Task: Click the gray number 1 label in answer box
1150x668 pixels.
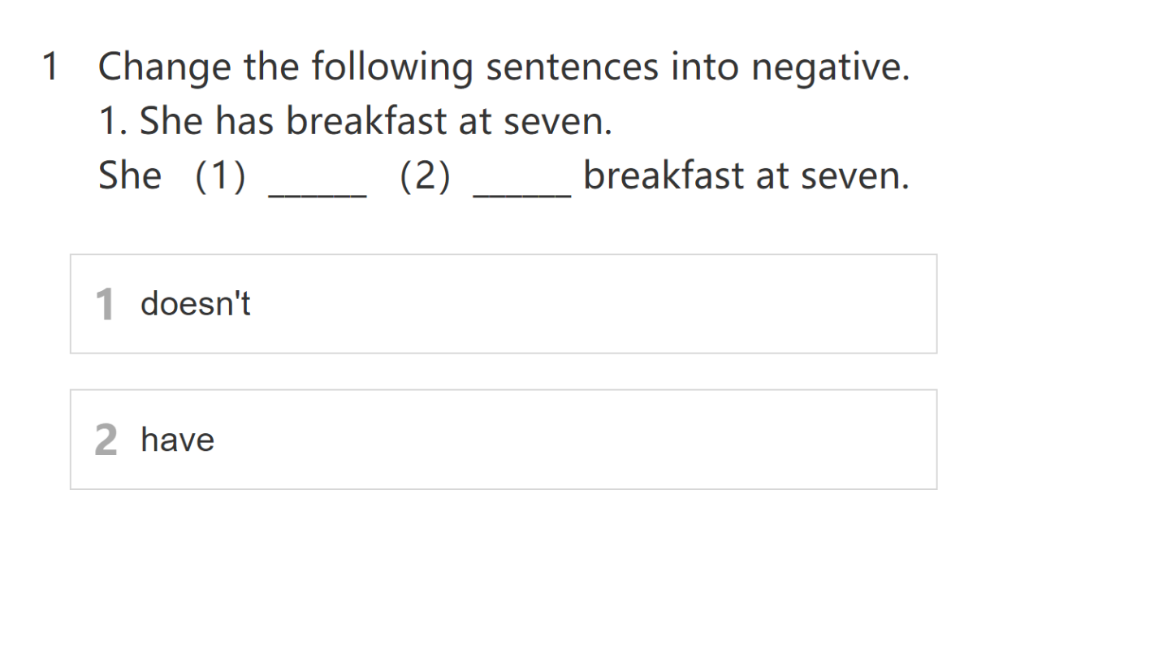Action: click(x=105, y=305)
